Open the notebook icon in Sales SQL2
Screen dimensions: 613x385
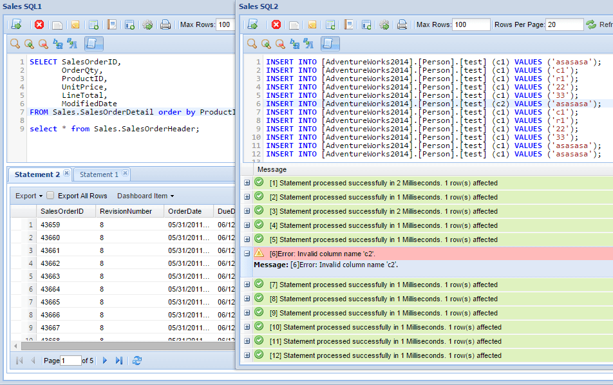pos(348,25)
